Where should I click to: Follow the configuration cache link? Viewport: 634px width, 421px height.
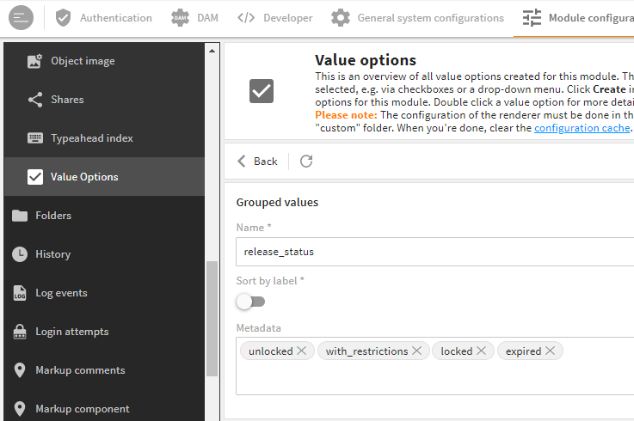coord(582,128)
